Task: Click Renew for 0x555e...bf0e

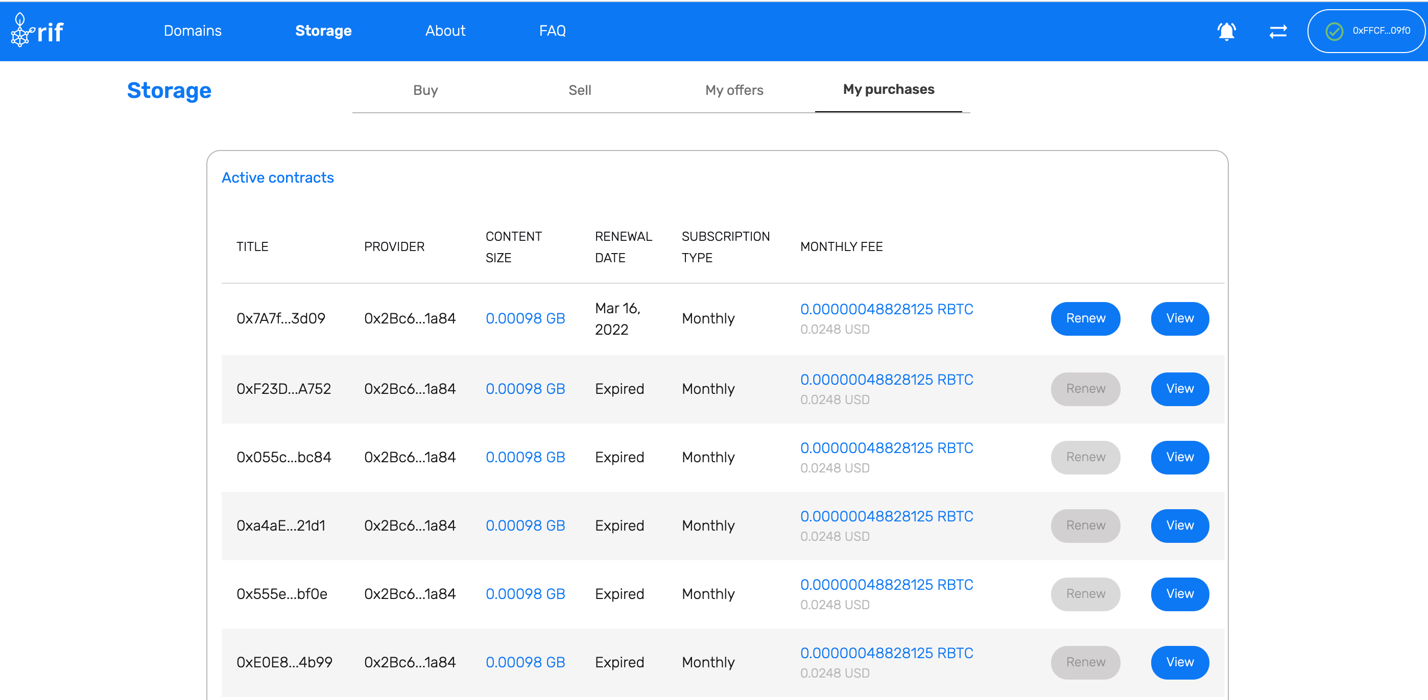Action: [1085, 594]
